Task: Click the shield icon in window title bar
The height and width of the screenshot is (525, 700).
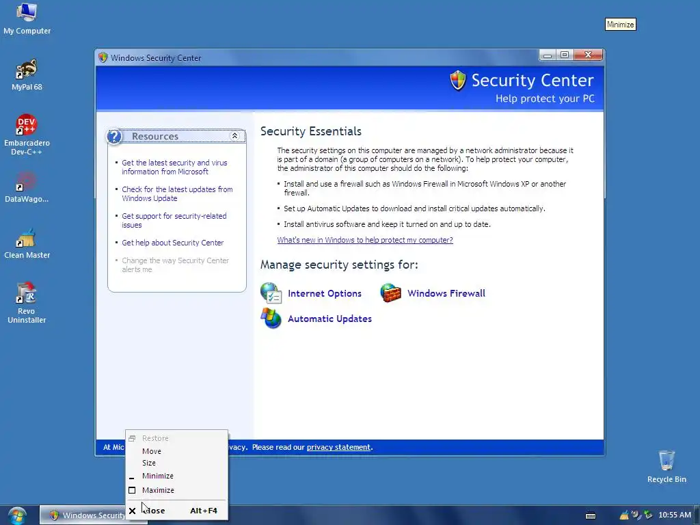Action: click(x=103, y=57)
